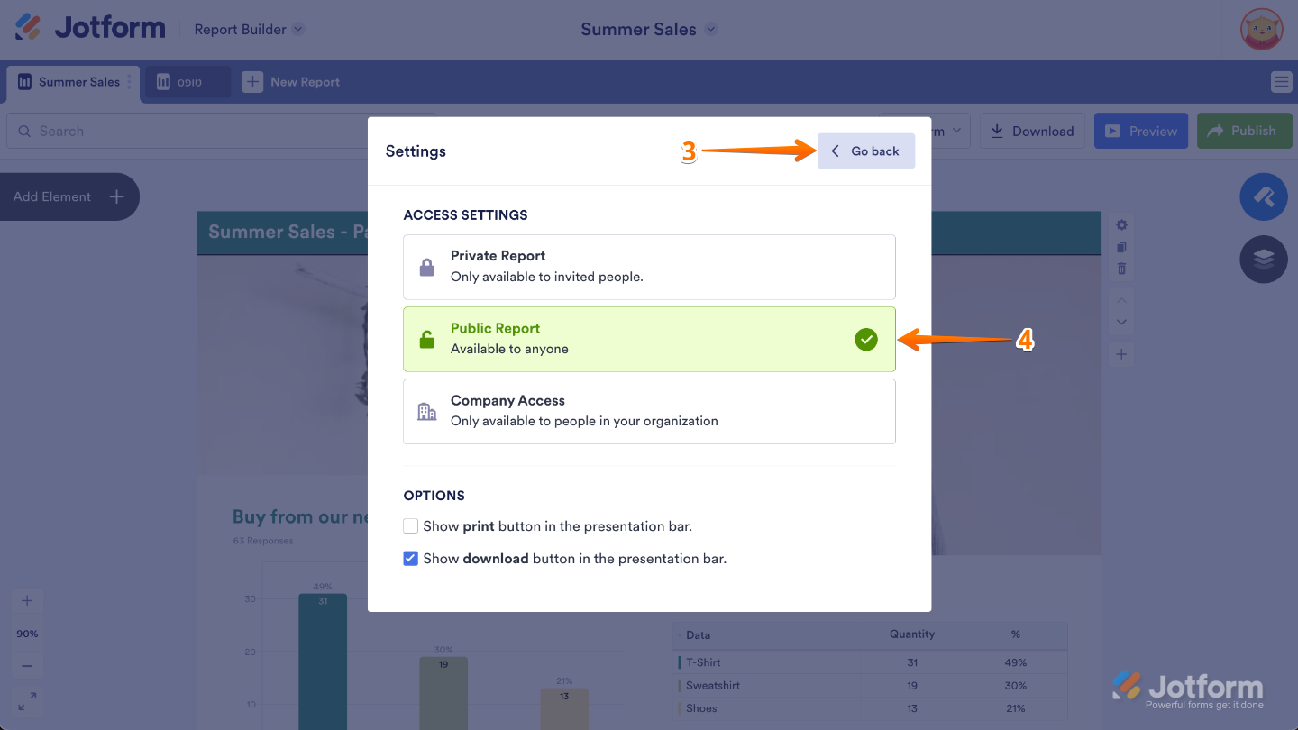Click the Go back button

tap(865, 151)
